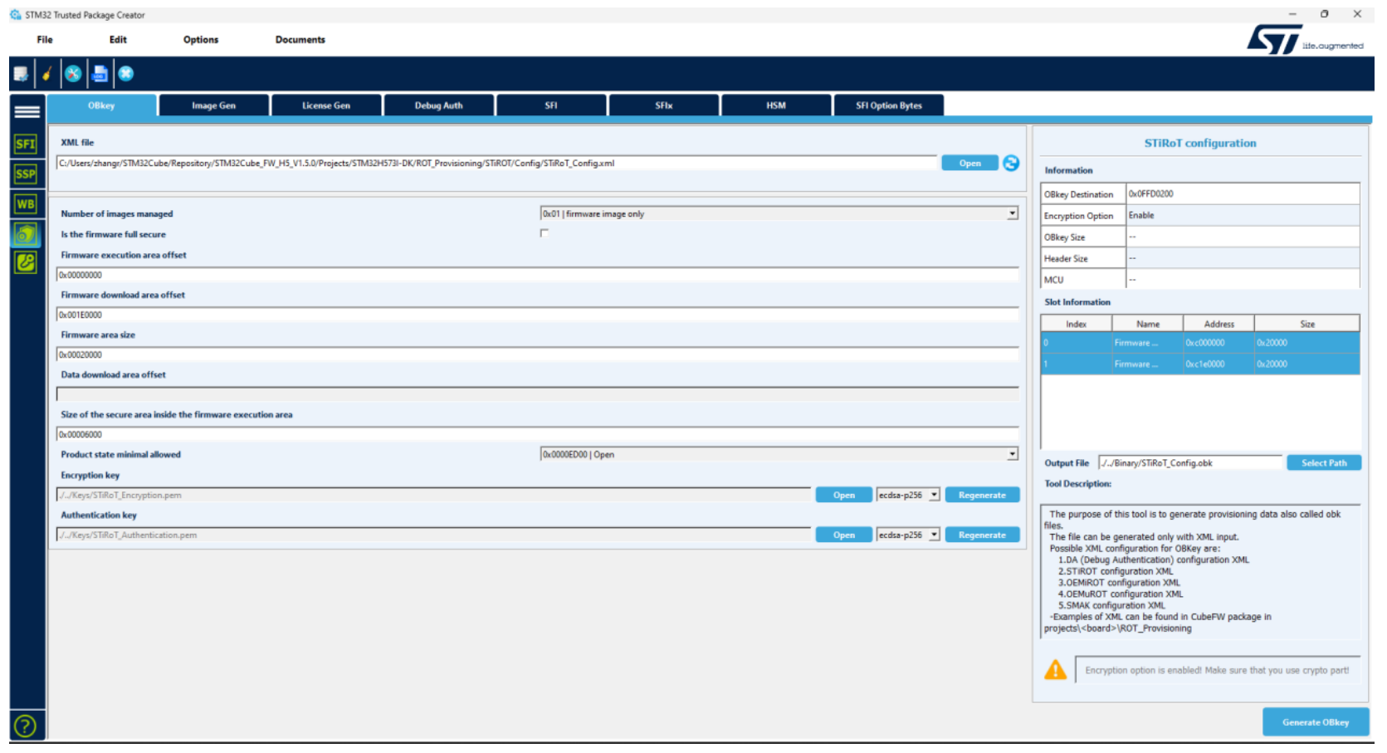Click the Generate OBkey button
This screenshot has height=753, width=1387.
point(1316,722)
